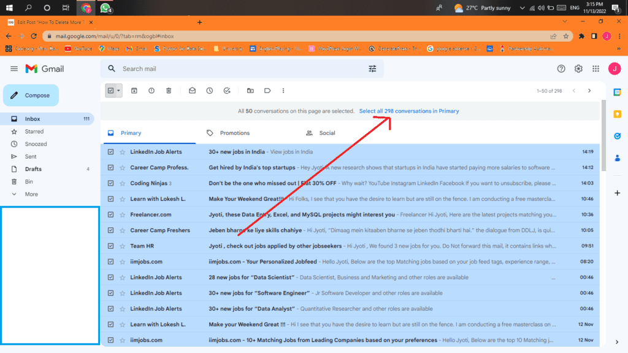Open the browser tab search dropdown
Image resolution: width=628 pixels, height=353 pixels.
(565, 21)
